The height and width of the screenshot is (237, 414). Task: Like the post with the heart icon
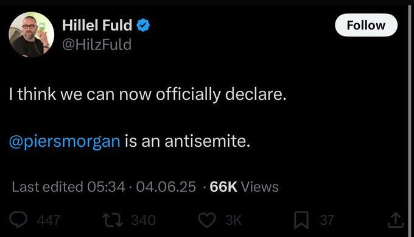pyautogui.click(x=207, y=220)
